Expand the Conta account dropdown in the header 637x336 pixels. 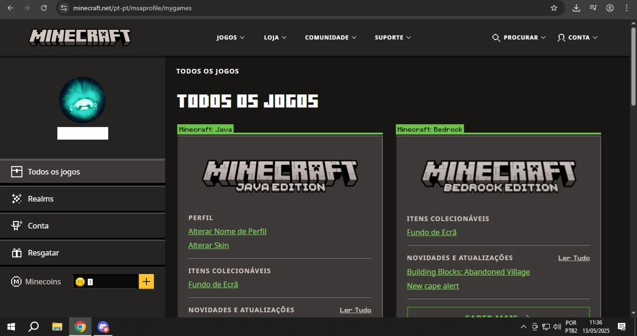pos(583,38)
